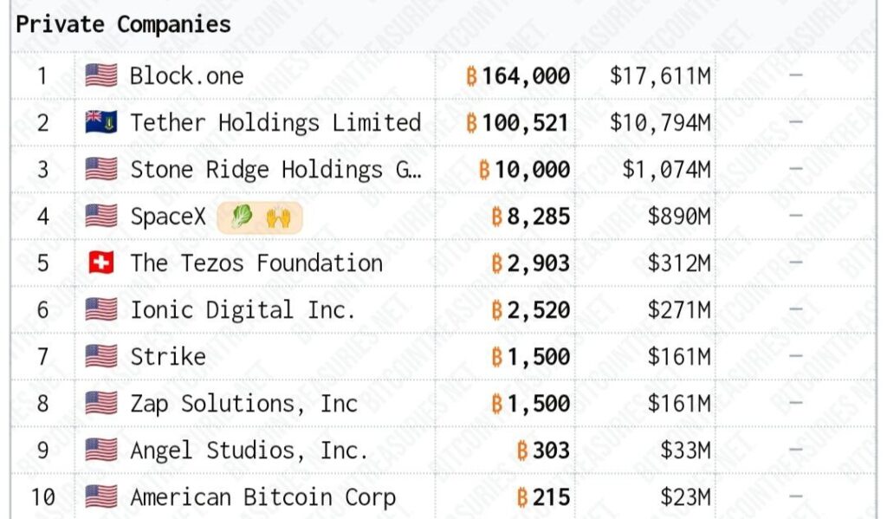Click the US flag next to American Bitcoin Corp
The image size is (887, 519).
point(100,497)
